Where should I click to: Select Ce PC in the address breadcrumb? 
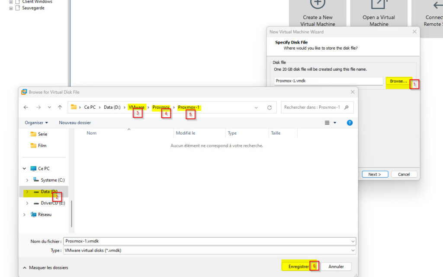click(90, 107)
